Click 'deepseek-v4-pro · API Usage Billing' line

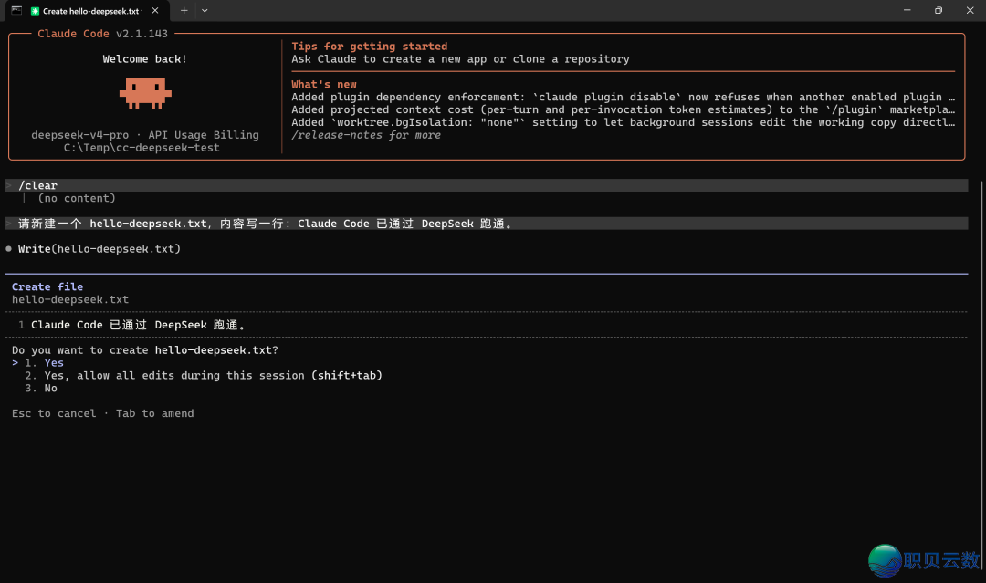click(144, 135)
